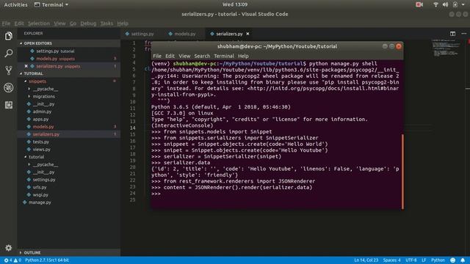Switch to the models.py tab
This screenshot has width=470, height=264.
[x=182, y=34]
